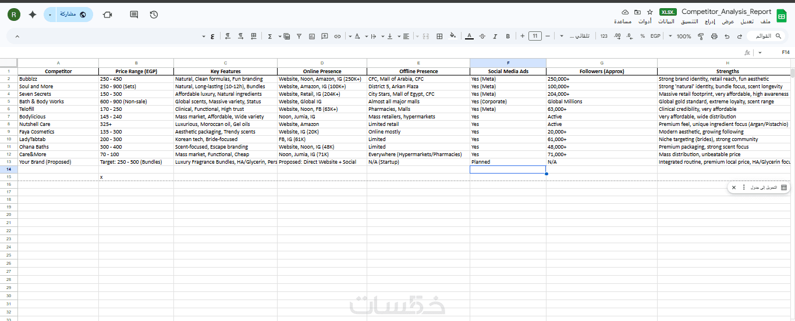
Task: Open version history clock icon
Action: (x=154, y=15)
